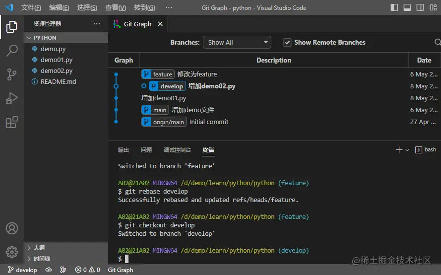This screenshot has height=275, width=441.
Task: Open the overflow menu ellipsis in menu bar
Action: [x=169, y=7]
